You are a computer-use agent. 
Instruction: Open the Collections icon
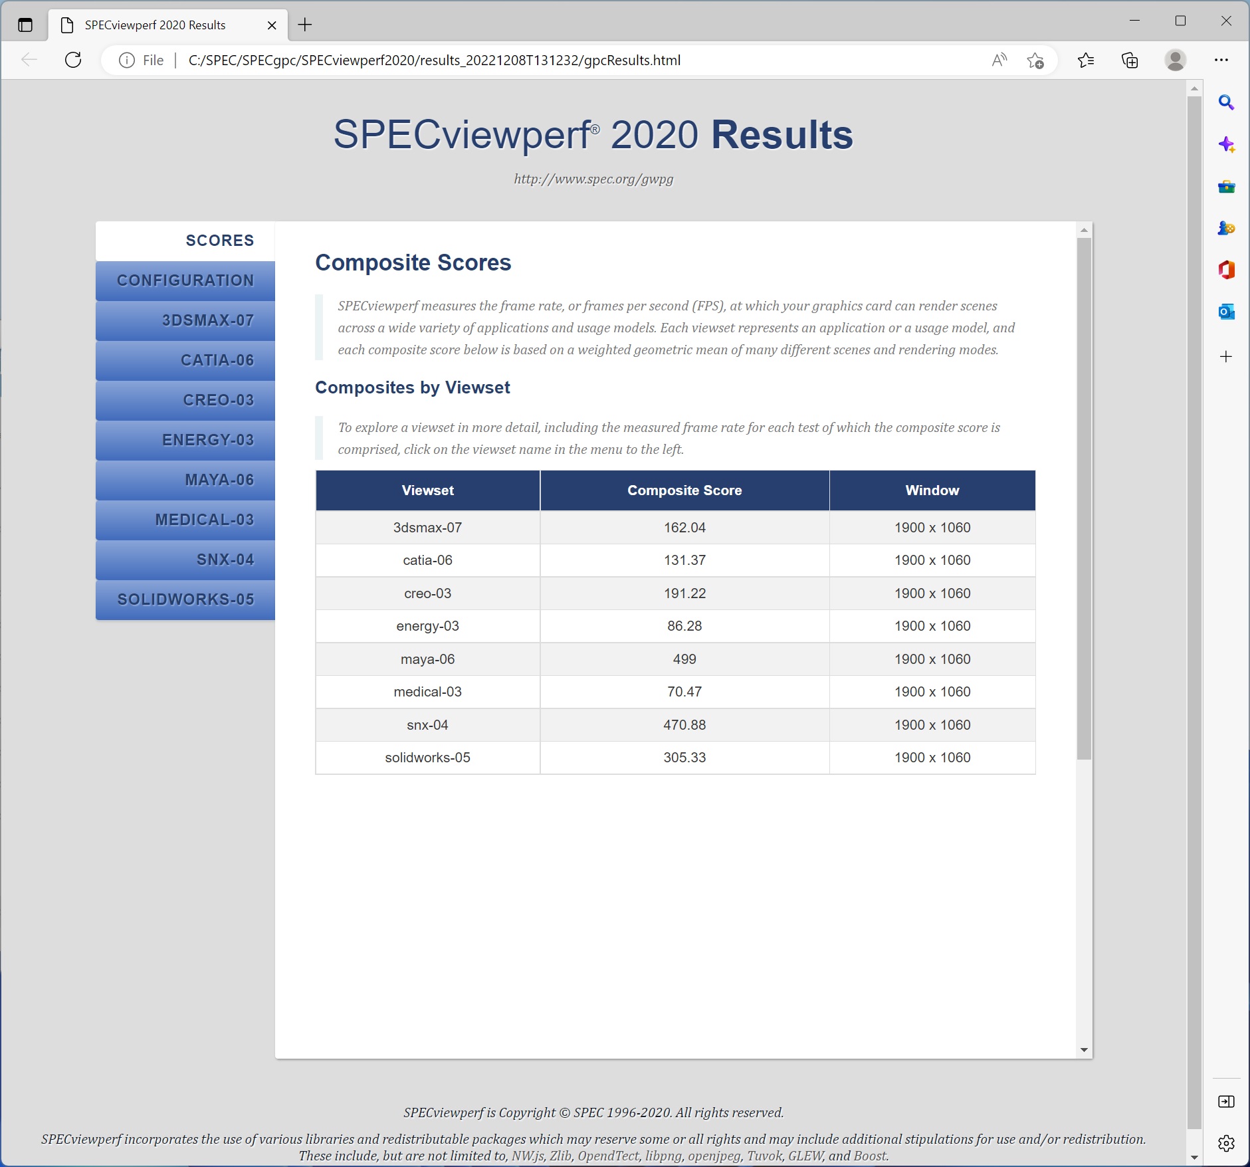pyautogui.click(x=1130, y=60)
